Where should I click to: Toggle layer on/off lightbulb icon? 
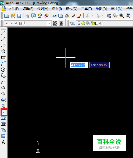pyautogui.click(x=79, y=23)
